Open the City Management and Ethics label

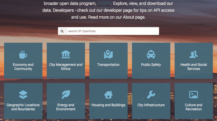(x=66, y=67)
